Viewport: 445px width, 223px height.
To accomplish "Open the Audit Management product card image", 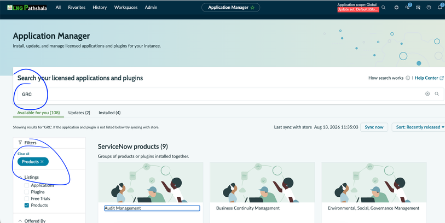I will pos(151,182).
